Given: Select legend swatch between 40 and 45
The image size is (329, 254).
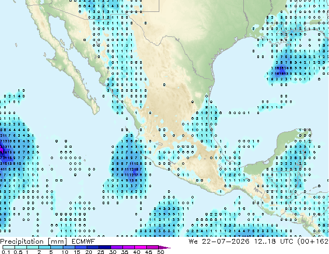Looking at the screenshot, I should (141, 247).
